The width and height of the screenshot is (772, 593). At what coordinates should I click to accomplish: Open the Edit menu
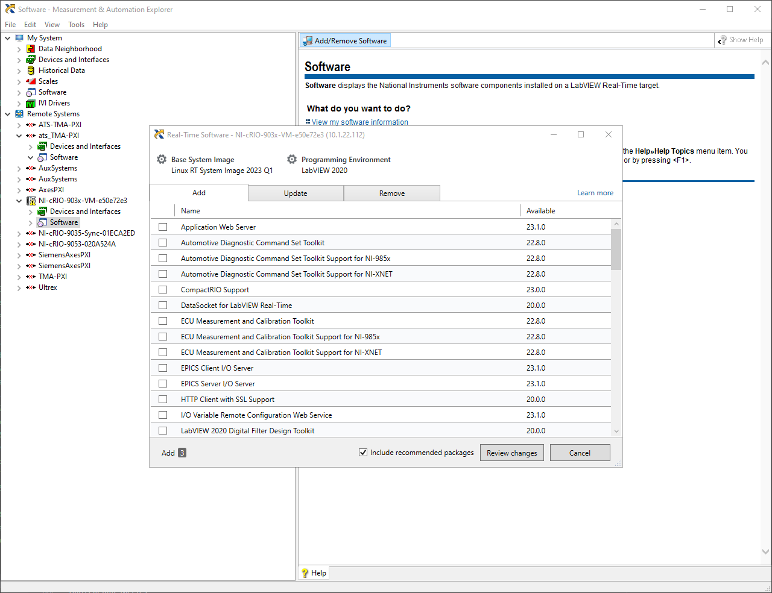(x=30, y=25)
